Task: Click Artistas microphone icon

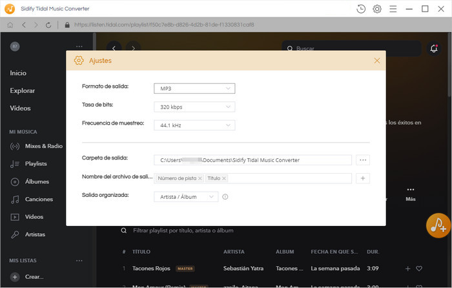Action: [x=15, y=234]
